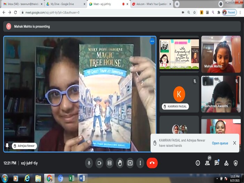Open Activities shapes icon
The height and width of the screenshot is (183, 244).
227,163
